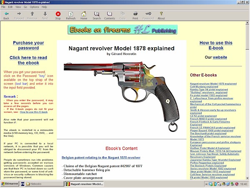Open 'The Boxlock Pistols Explained' link

[208, 166]
